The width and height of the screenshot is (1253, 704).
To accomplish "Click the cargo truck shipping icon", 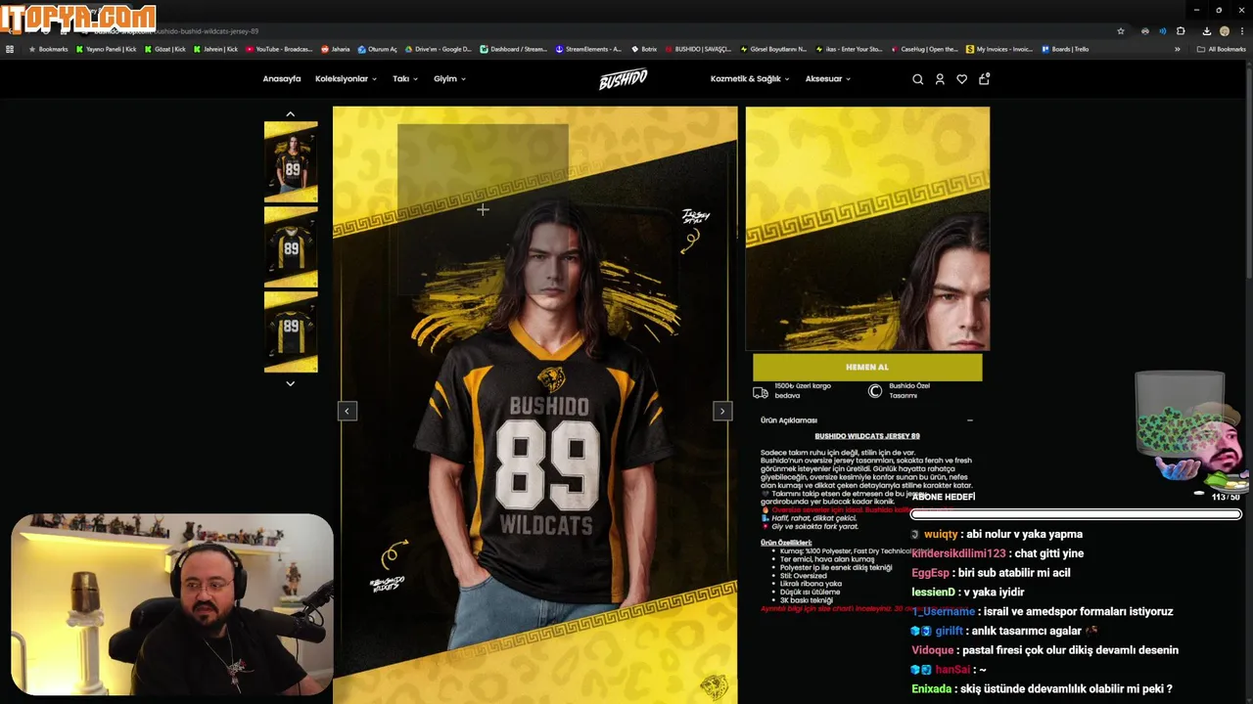I will 761,392.
